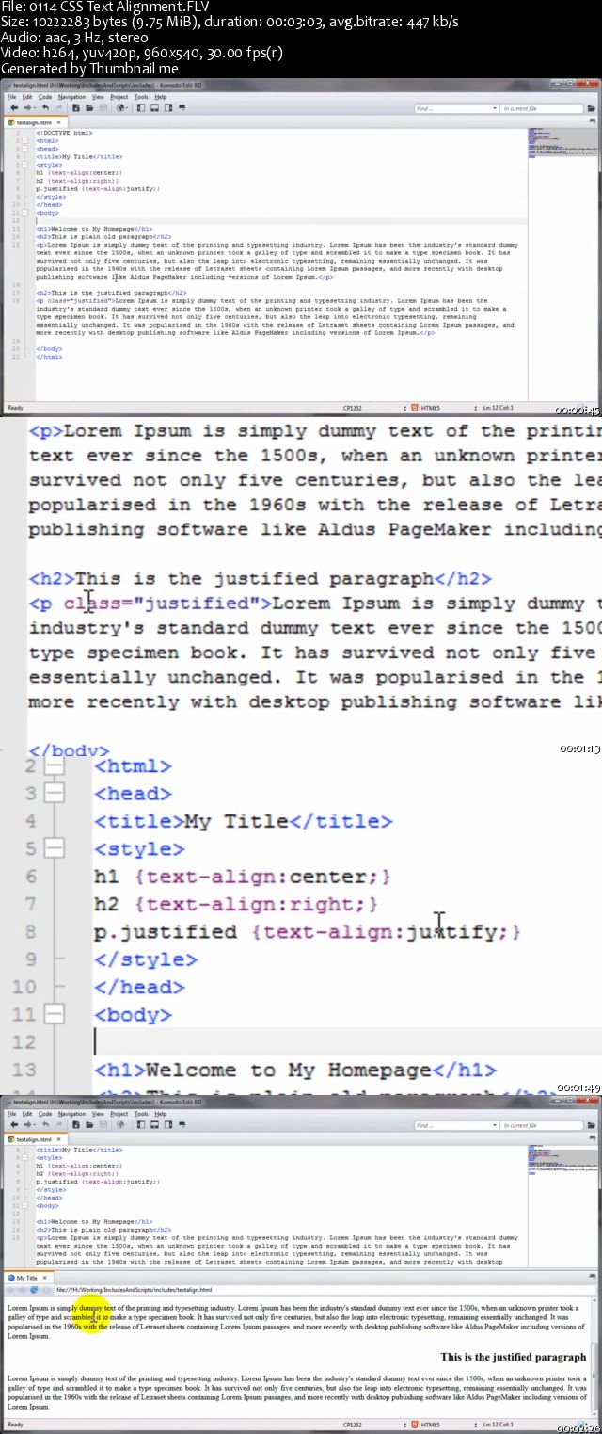
Task: Open the Help menu in the last frame
Action: 160,1114
